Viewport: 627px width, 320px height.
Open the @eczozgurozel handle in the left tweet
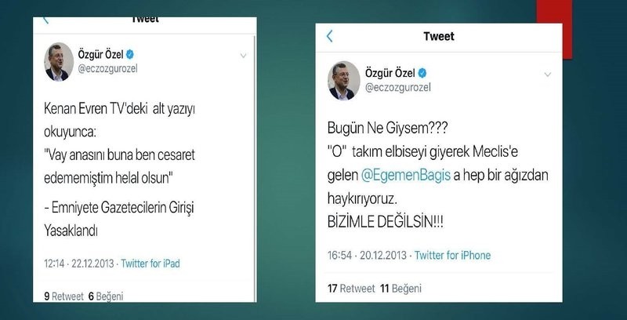tap(107, 68)
